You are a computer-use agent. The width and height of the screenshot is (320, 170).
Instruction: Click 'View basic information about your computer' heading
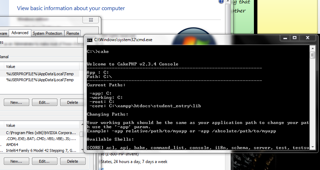(71, 8)
